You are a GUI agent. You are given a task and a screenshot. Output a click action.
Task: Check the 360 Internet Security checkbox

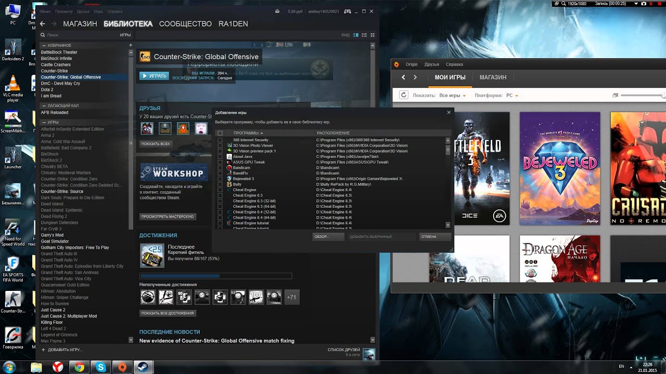(220, 140)
